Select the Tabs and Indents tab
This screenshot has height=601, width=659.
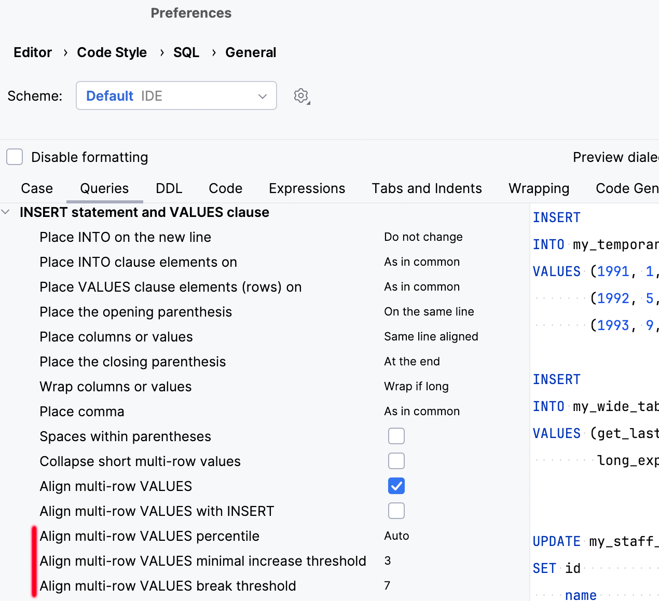pyautogui.click(x=427, y=188)
